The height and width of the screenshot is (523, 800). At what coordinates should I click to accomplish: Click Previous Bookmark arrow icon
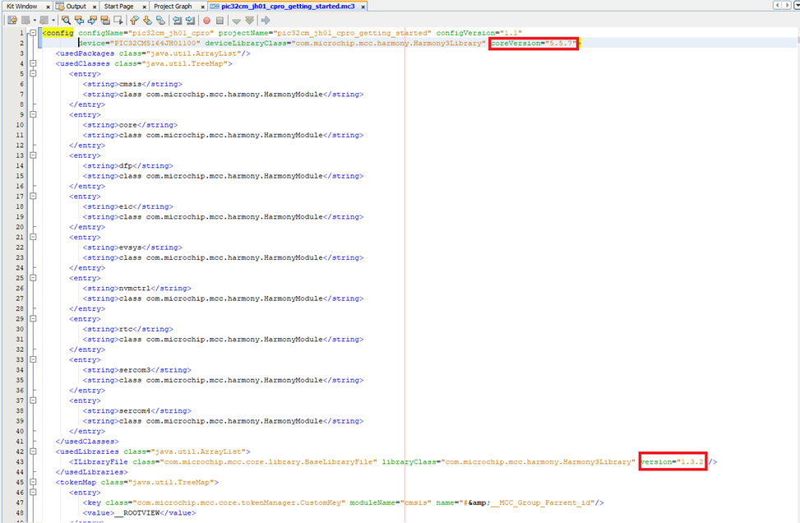(x=134, y=21)
